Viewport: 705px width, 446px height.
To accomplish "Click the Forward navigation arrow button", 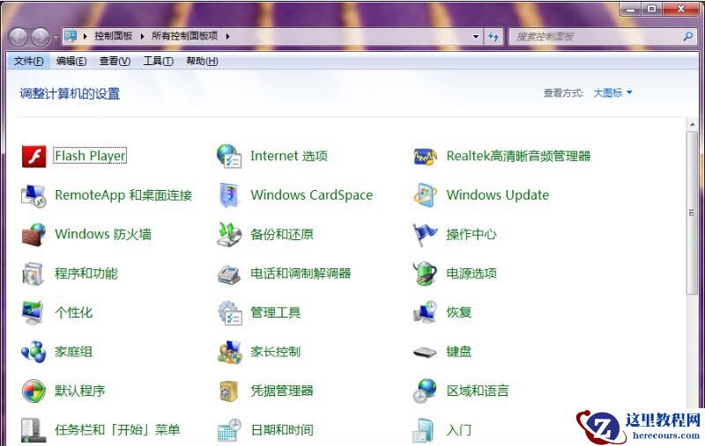I will [x=41, y=37].
